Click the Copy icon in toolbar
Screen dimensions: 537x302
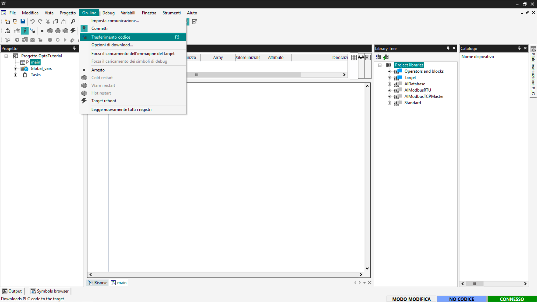56,22
